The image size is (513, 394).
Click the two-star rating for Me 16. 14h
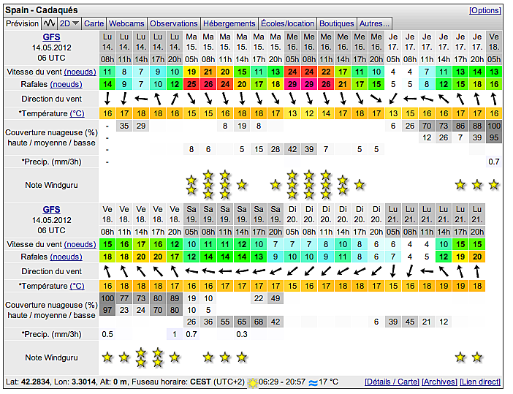[343, 185]
